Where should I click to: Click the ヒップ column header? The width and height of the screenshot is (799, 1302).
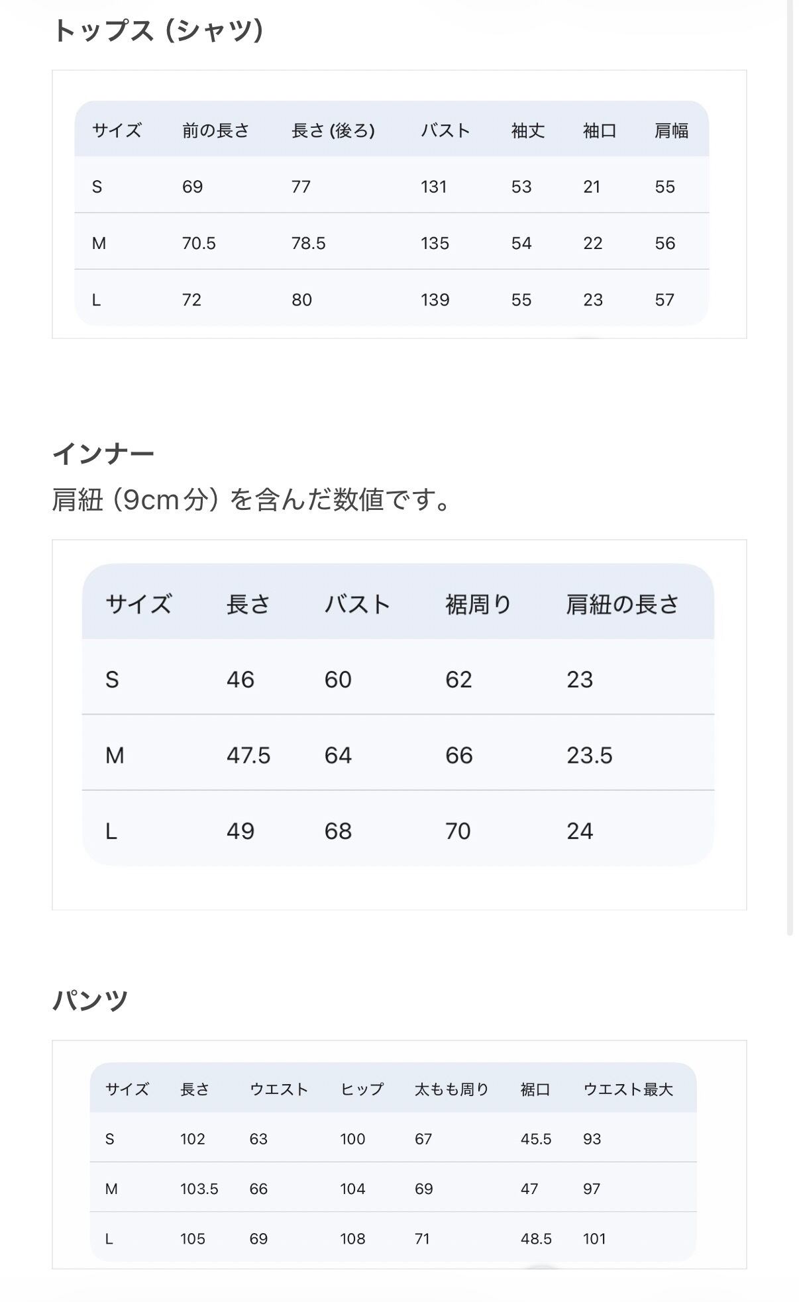click(362, 1089)
